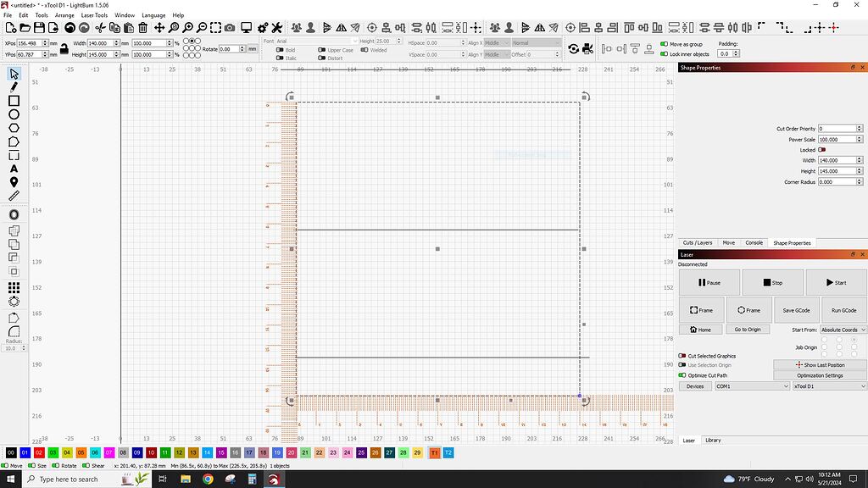This screenshot has height=488, width=868.
Task: Click the Frame button
Action: (701, 310)
